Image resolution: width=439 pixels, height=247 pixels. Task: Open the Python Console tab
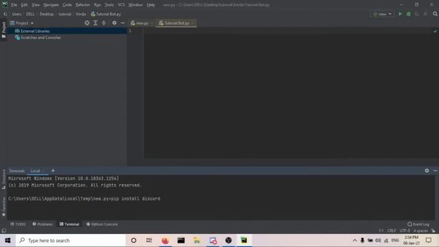tap(102, 224)
